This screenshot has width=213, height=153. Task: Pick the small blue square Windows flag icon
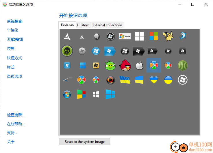[67, 65]
